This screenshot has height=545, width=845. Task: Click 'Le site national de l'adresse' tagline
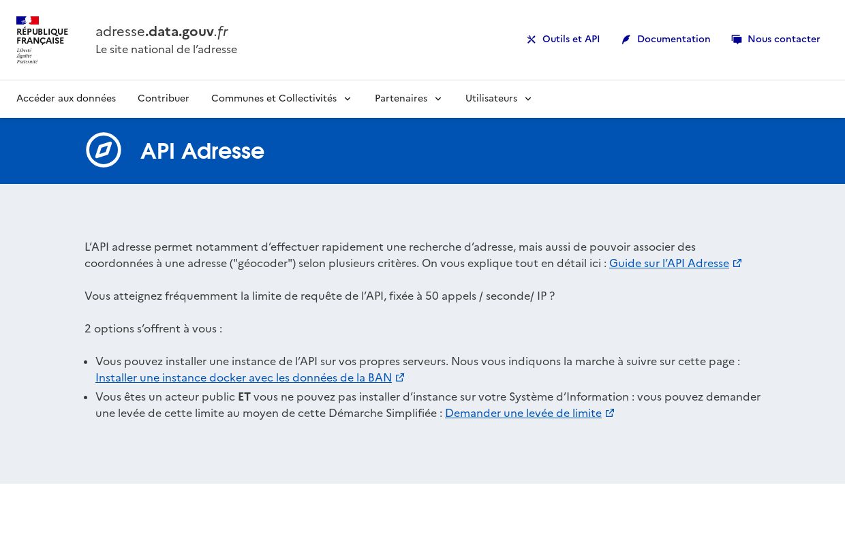(166, 49)
